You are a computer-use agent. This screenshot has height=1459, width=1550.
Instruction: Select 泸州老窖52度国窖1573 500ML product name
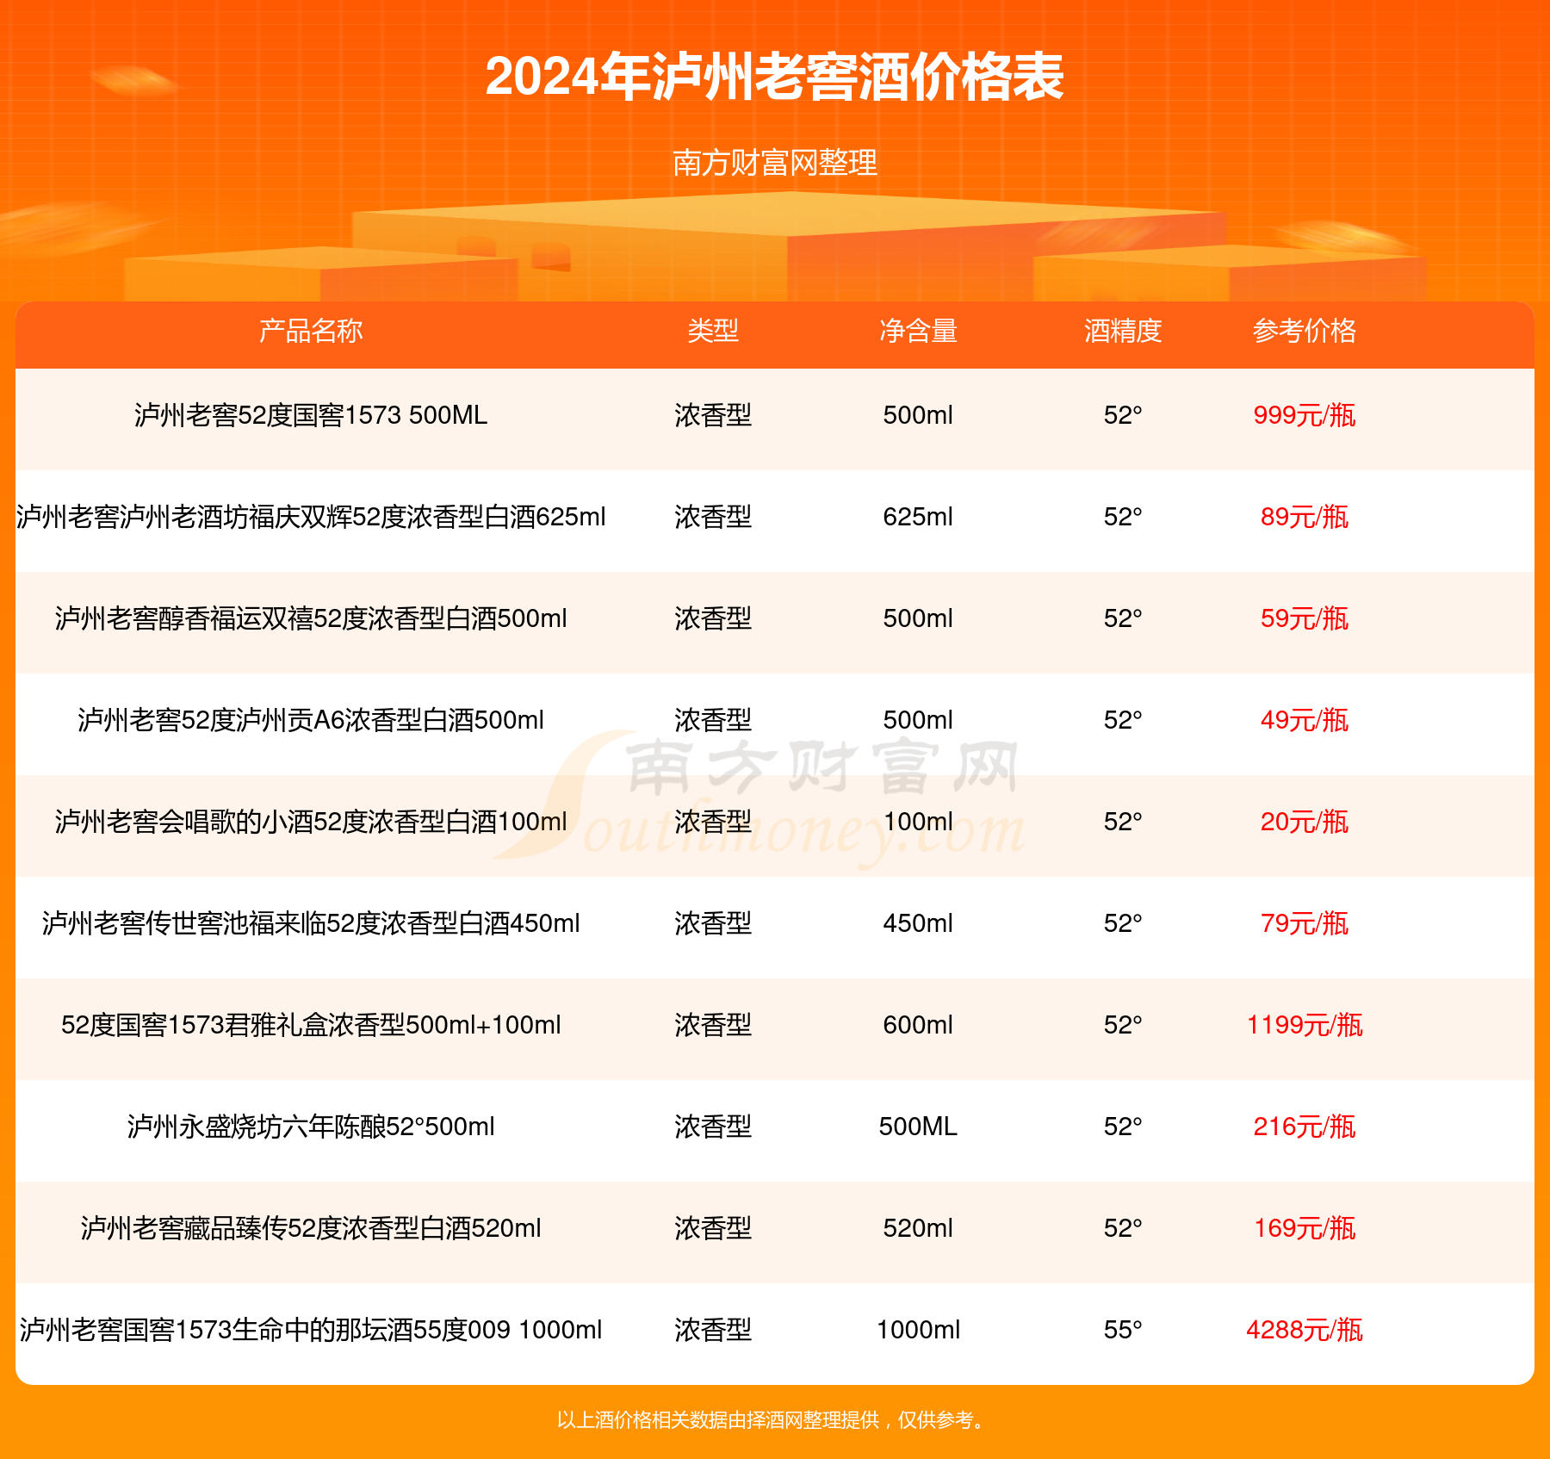(x=311, y=415)
